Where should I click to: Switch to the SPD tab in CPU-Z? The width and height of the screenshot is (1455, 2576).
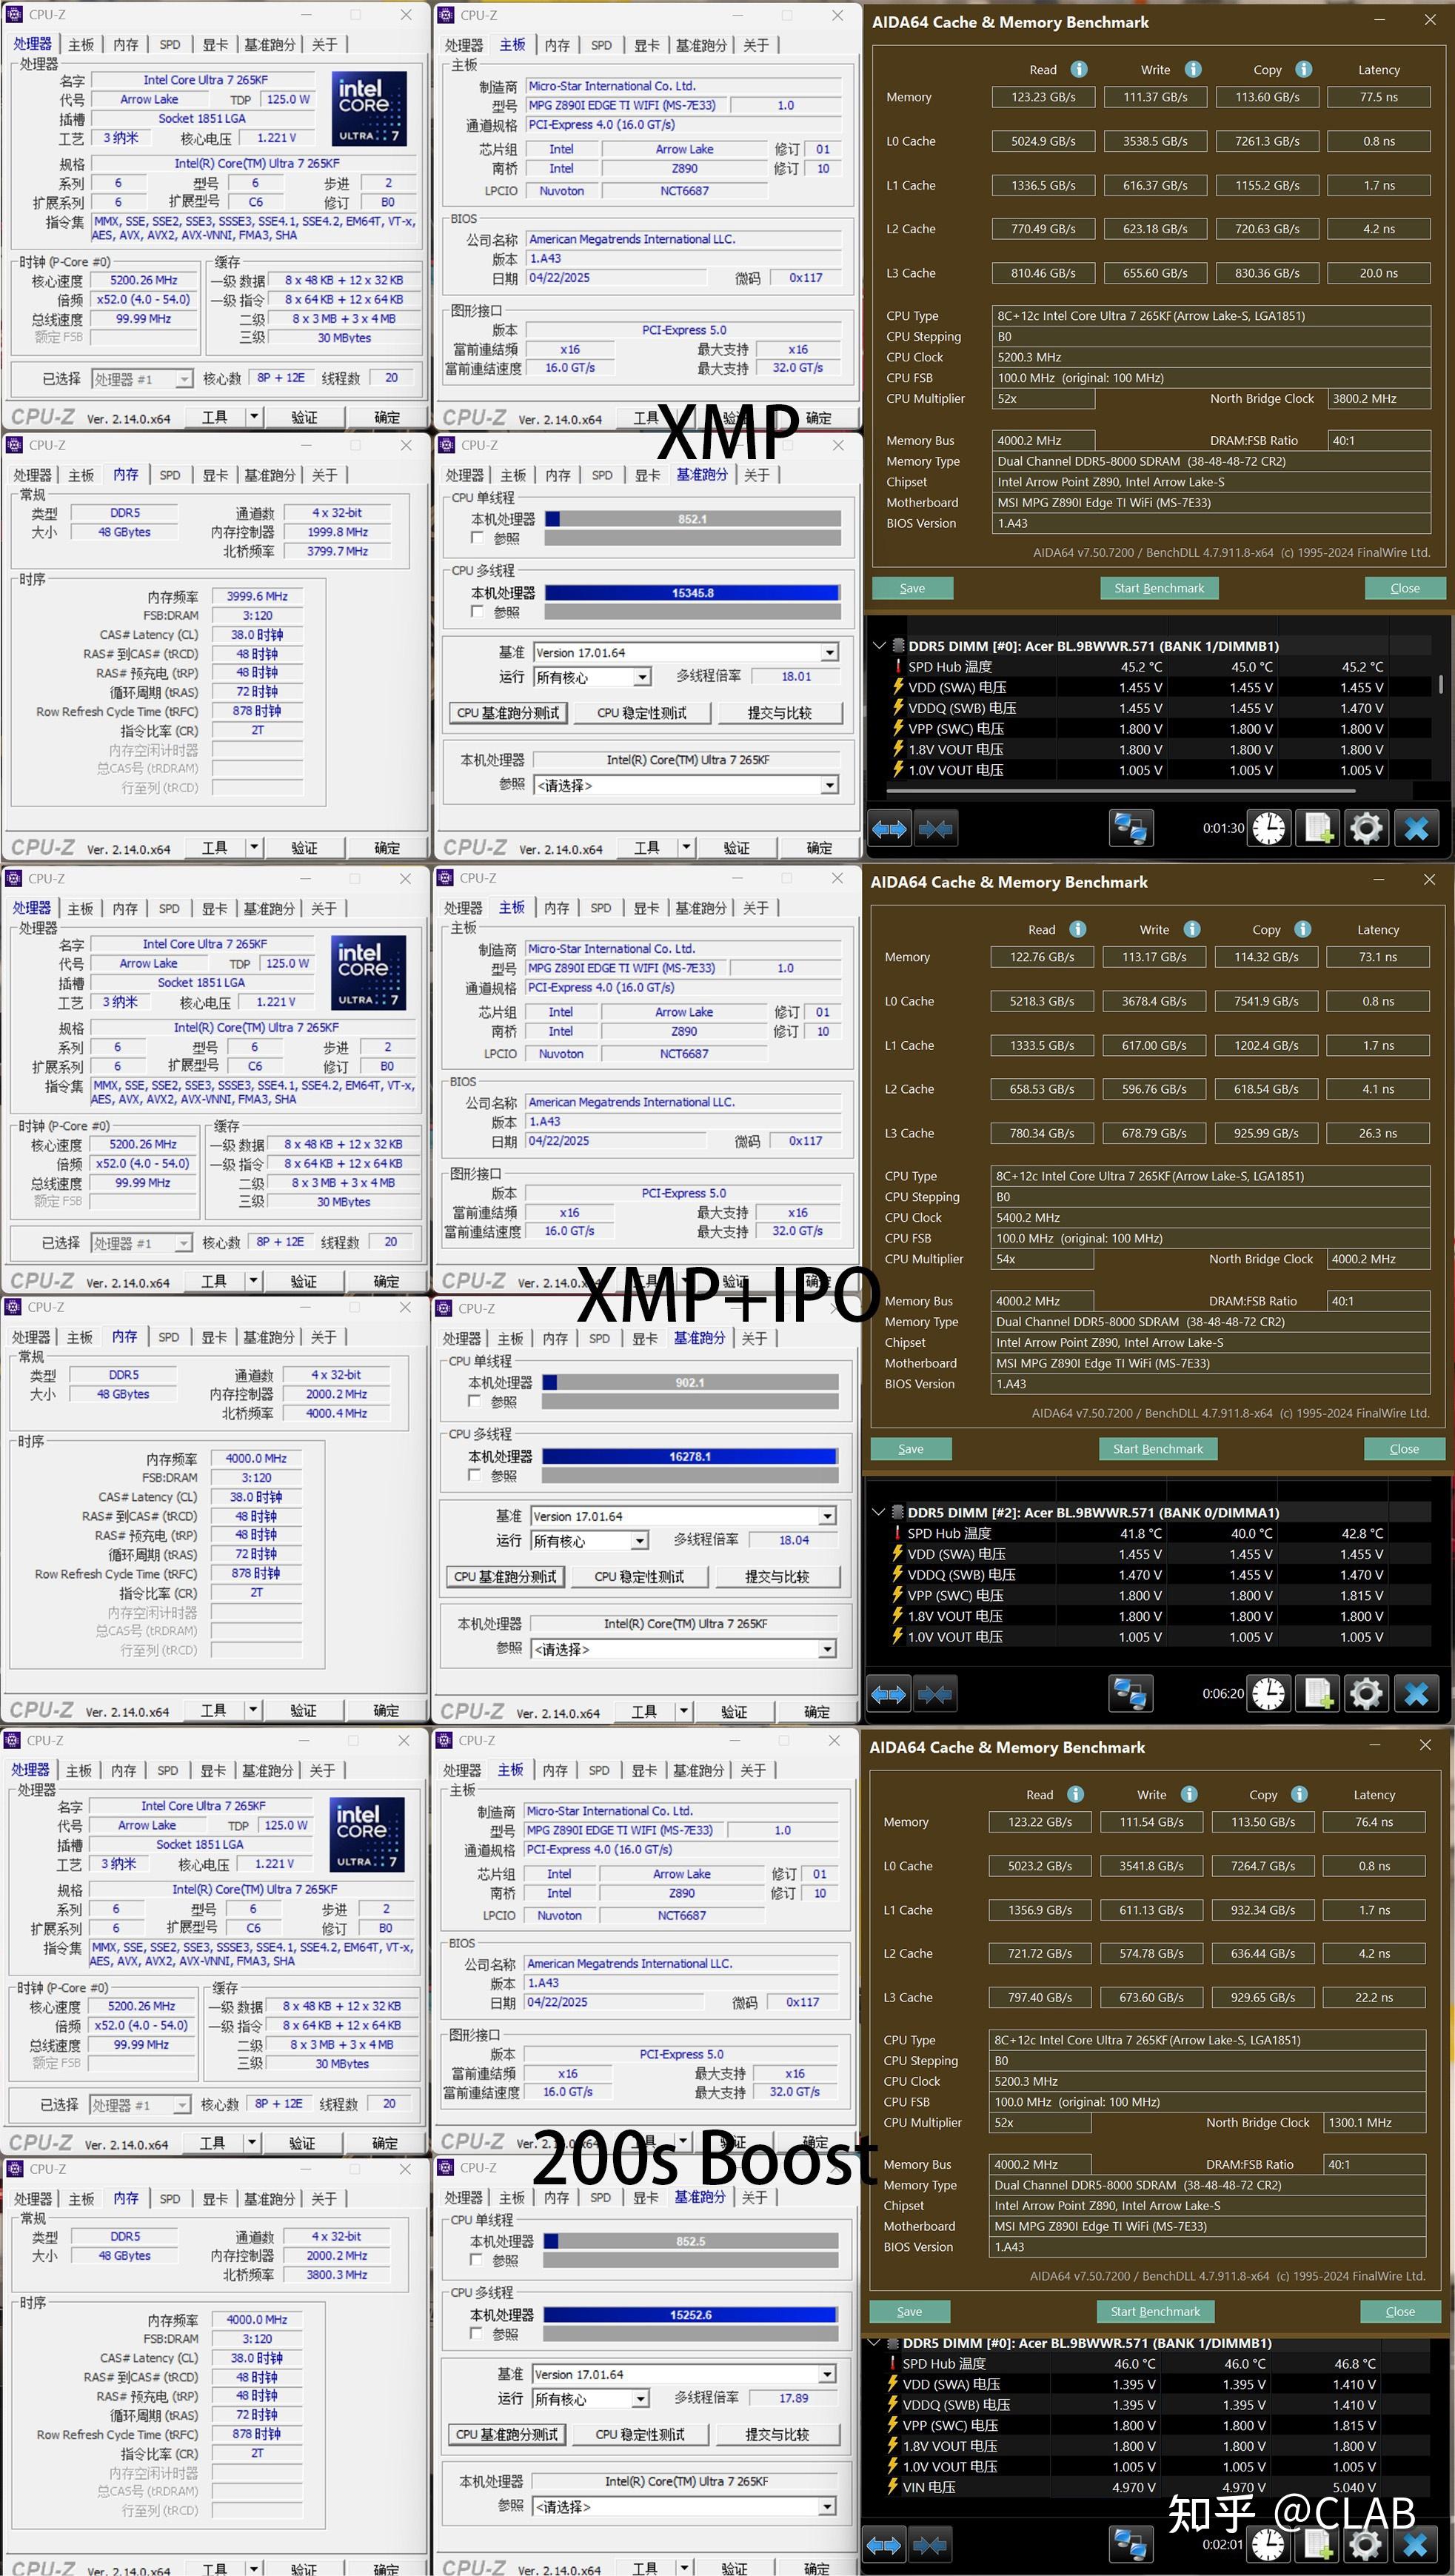point(169,44)
